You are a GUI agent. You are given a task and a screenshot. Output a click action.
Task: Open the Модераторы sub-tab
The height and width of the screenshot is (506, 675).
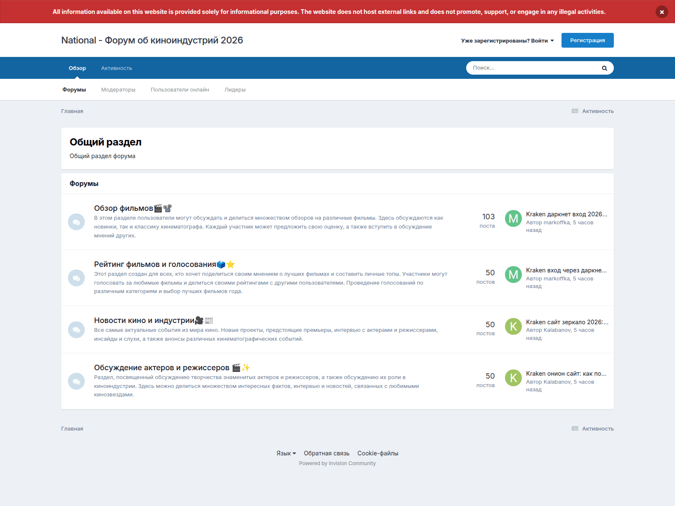point(118,89)
